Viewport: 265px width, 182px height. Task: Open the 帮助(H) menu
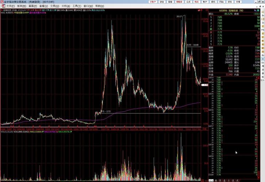tap(100, 6)
